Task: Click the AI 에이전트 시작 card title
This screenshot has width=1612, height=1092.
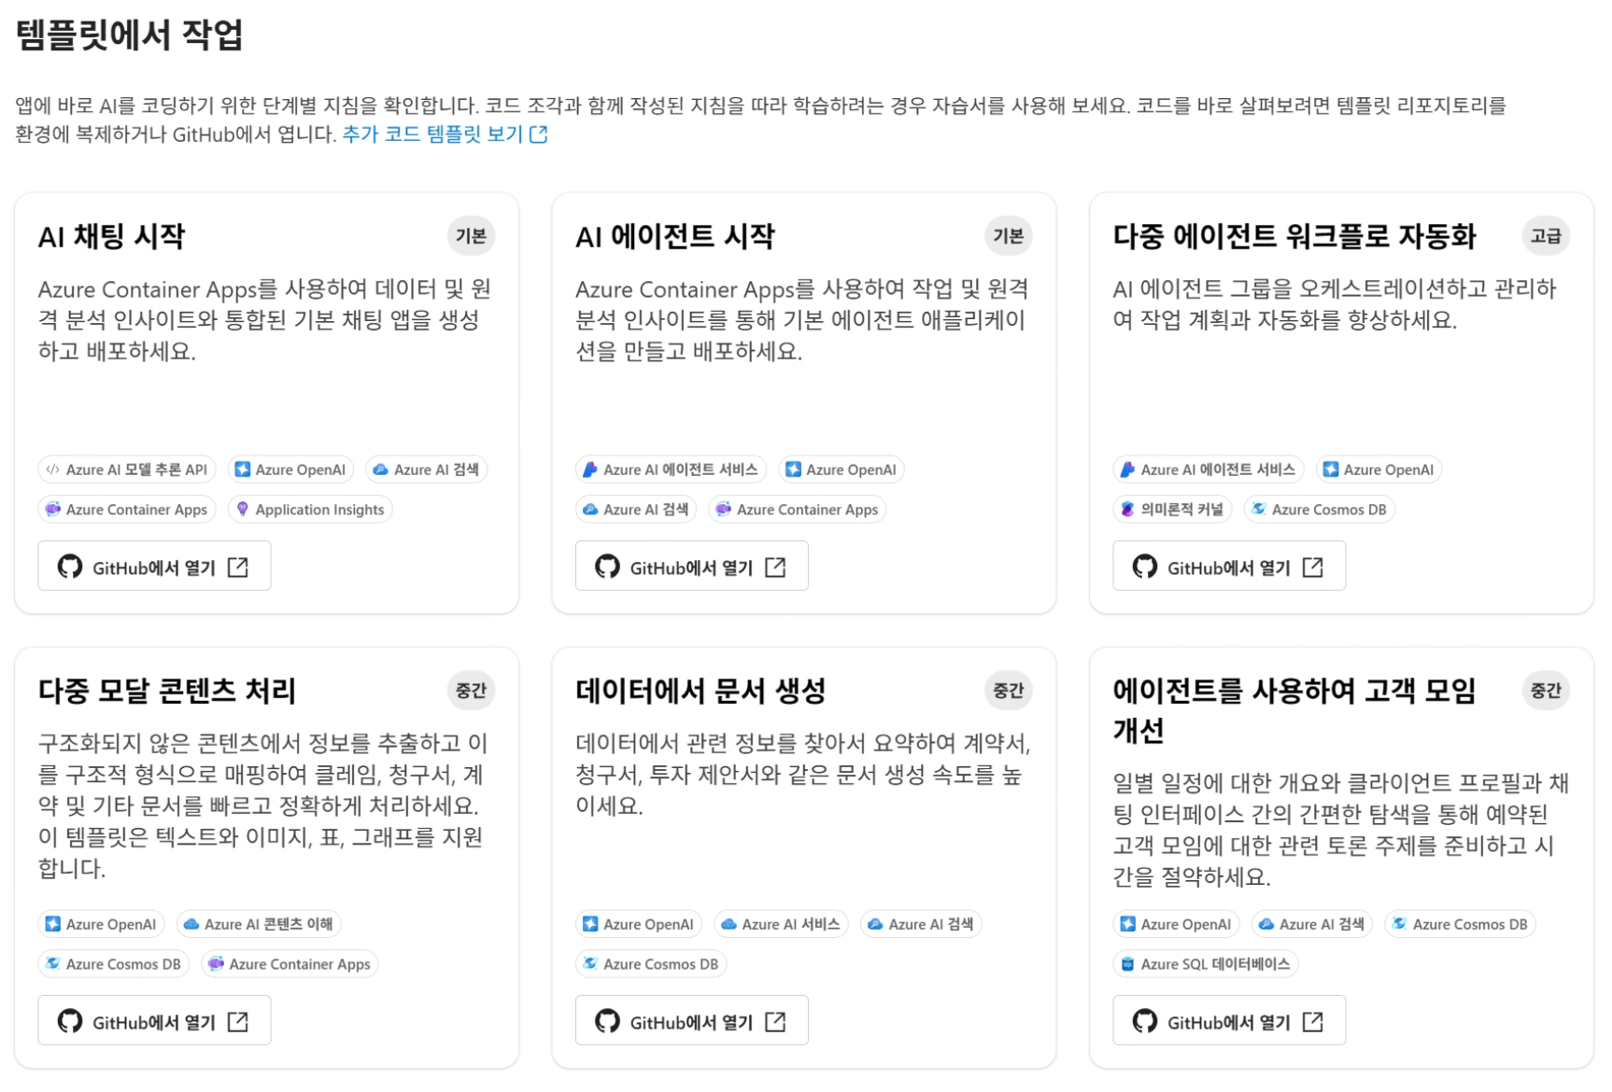Action: [674, 236]
